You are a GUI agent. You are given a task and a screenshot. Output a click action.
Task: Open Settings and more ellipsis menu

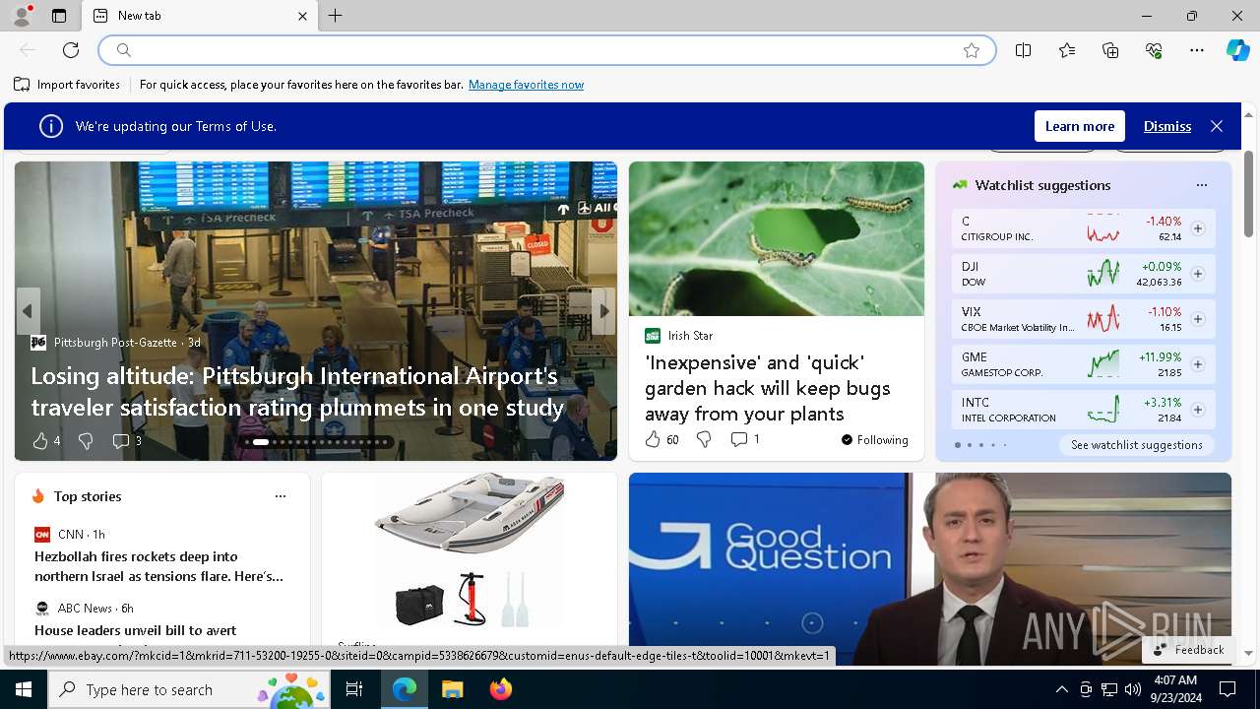pos(1197,50)
